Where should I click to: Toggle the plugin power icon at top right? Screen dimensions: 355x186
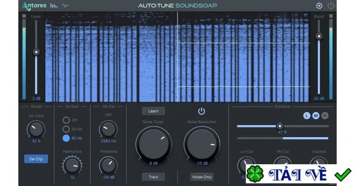pos(331,5)
